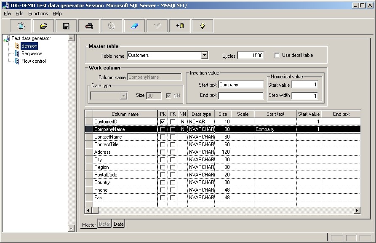376x243 pixels.
Task: Uncheck the PK checkbox for CustomerID
Action: point(163,122)
